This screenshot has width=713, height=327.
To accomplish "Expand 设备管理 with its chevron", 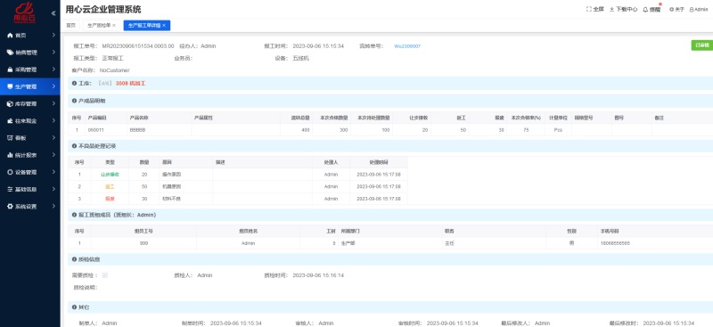I will click(x=53, y=172).
